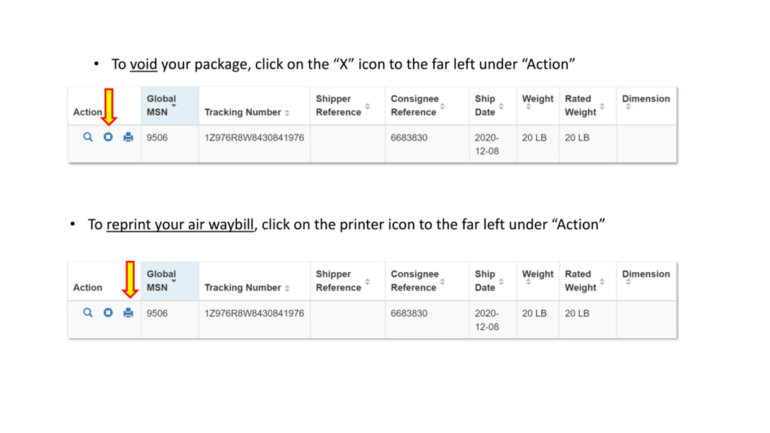
Task: Click the Action column header in the lower table
Action: click(x=88, y=287)
